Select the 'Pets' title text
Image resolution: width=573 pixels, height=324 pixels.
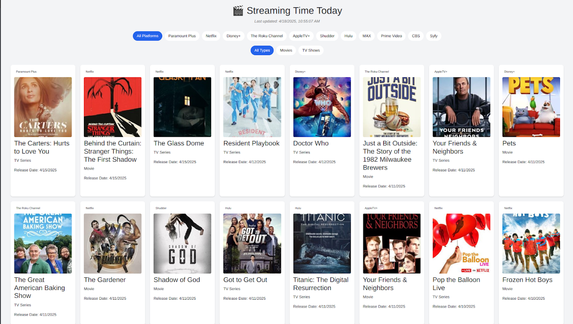pyautogui.click(x=509, y=143)
